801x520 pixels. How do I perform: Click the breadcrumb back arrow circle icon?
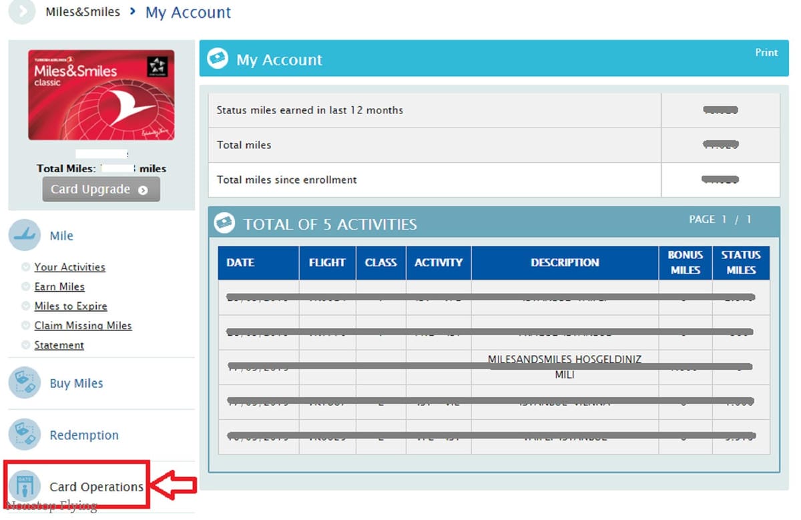click(x=21, y=12)
